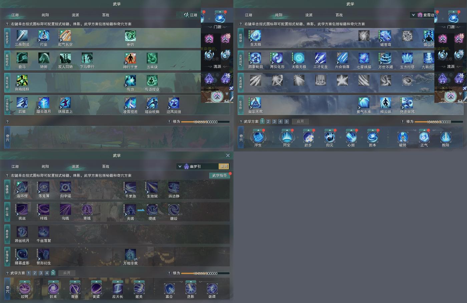This screenshot has height=303, width=467.
Task: Expand the arrow above the 黄粱 talent
Action: point(96,282)
